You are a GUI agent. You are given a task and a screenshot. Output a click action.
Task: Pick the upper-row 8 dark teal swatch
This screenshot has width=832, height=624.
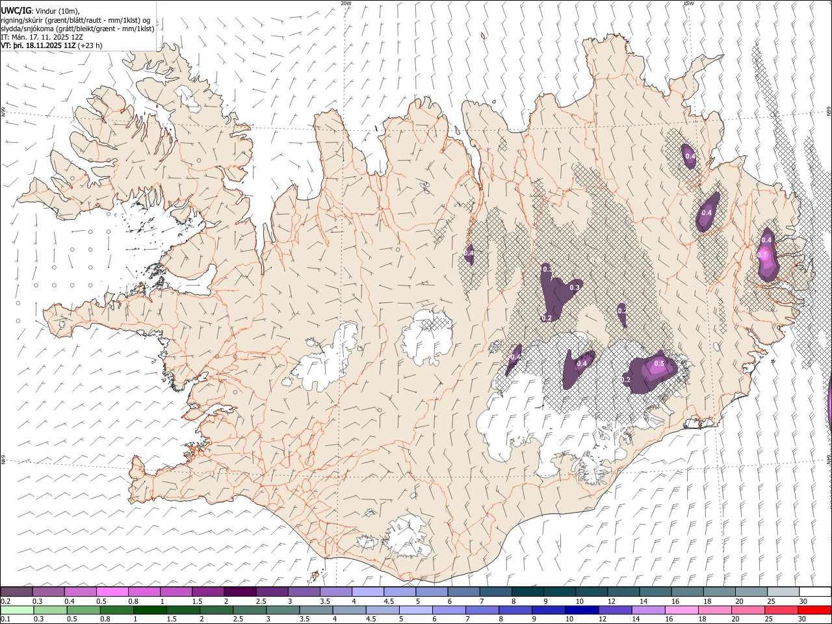pyautogui.click(x=527, y=592)
